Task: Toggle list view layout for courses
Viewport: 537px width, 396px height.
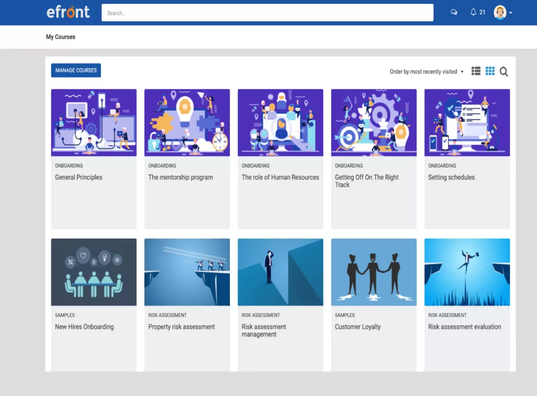Action: [x=475, y=71]
